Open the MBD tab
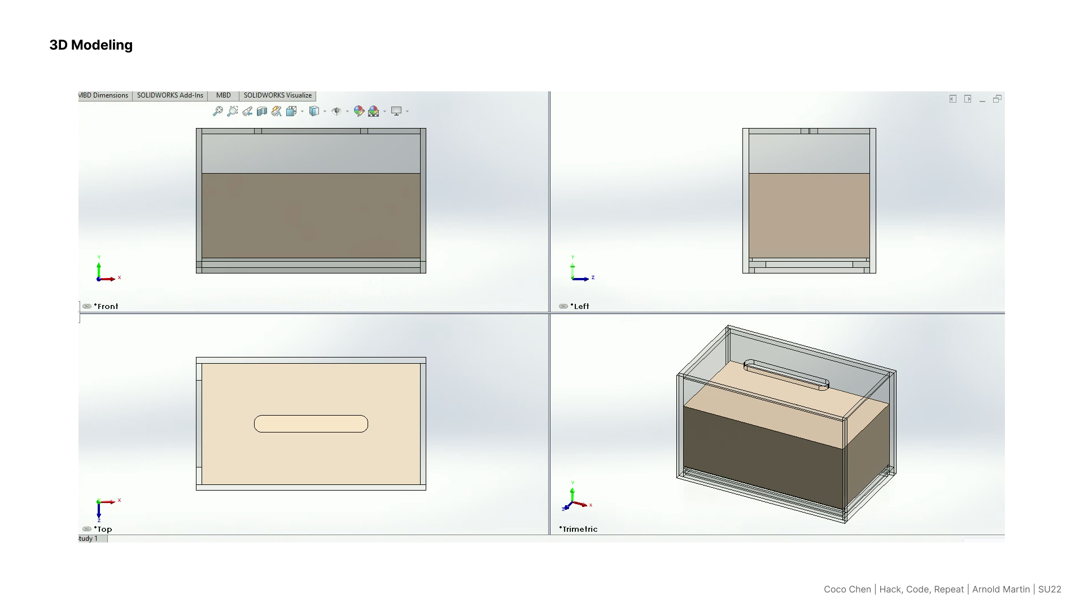This screenshot has width=1084, height=609. pyautogui.click(x=223, y=95)
